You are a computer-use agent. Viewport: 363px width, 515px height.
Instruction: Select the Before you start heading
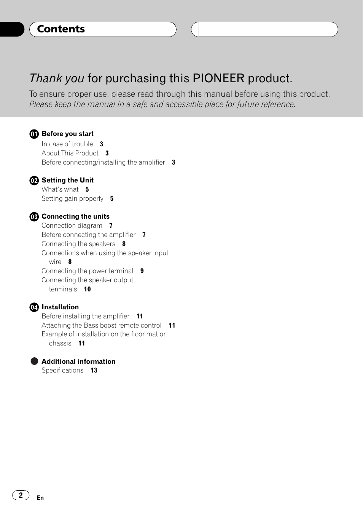coord(68,134)
